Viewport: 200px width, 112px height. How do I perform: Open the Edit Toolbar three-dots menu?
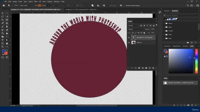pos(7,47)
